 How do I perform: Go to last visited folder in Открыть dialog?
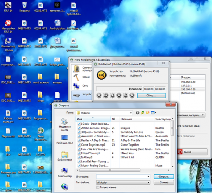coord(138,113)
